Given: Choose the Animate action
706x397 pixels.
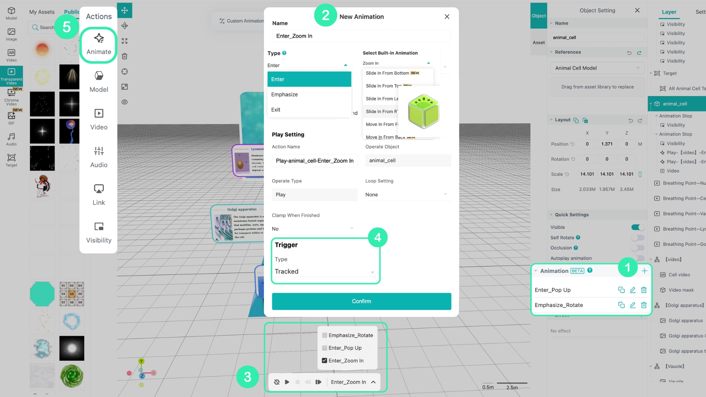Looking at the screenshot, I should (x=99, y=45).
